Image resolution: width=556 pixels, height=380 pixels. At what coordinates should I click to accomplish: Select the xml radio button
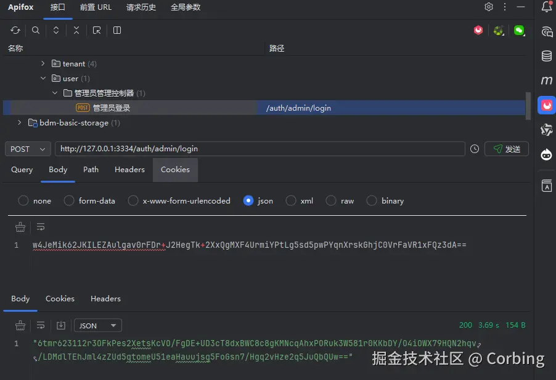pyautogui.click(x=291, y=200)
